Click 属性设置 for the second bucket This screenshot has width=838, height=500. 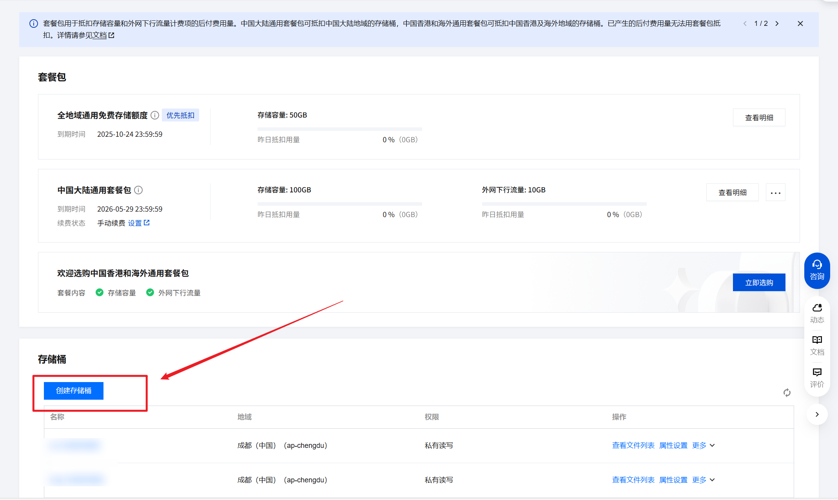point(673,480)
